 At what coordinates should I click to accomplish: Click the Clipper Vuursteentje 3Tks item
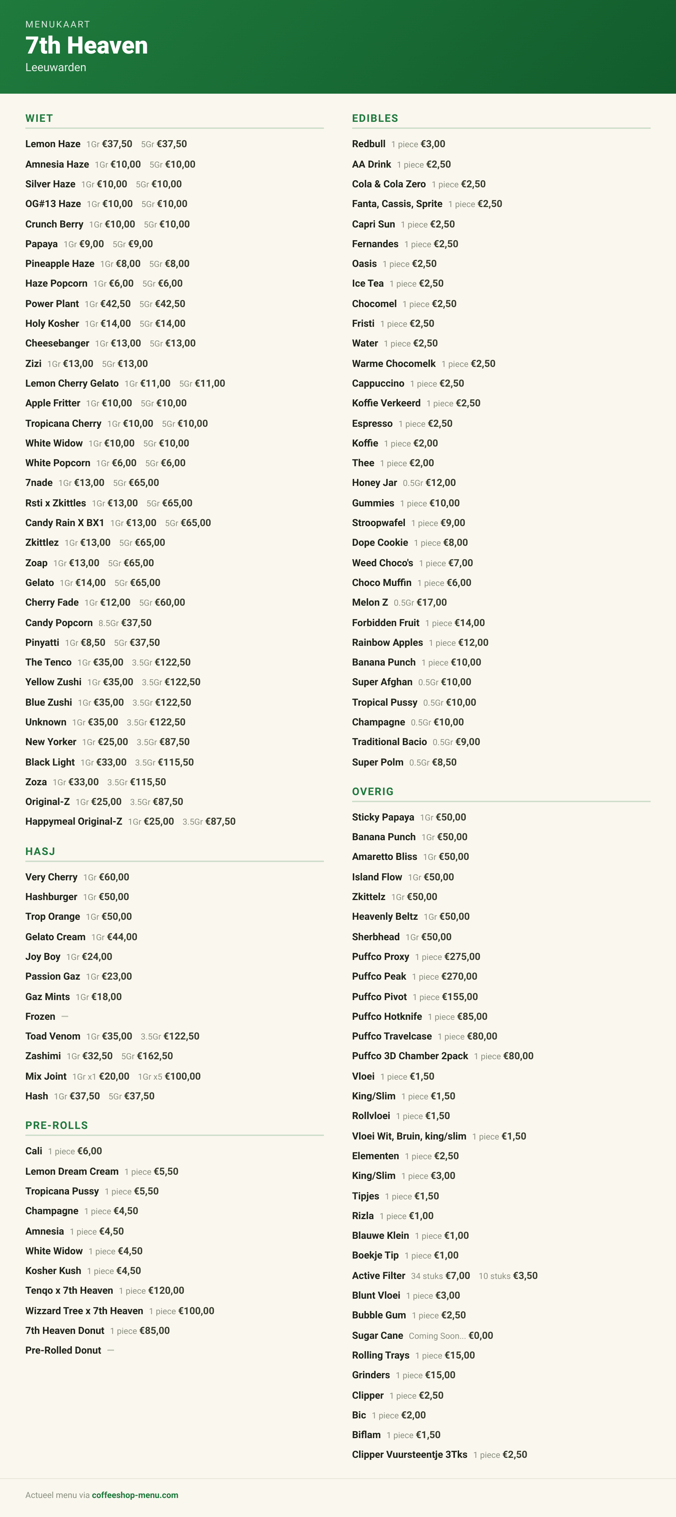click(440, 1455)
